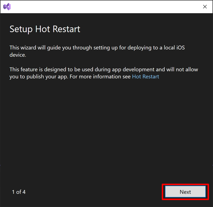Click the word "device." on second line
Image resolution: width=213 pixels, height=207 pixels.
pos(18,55)
